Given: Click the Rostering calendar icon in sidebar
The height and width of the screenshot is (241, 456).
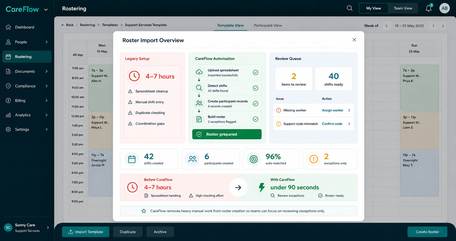Looking at the screenshot, I should coord(8,57).
